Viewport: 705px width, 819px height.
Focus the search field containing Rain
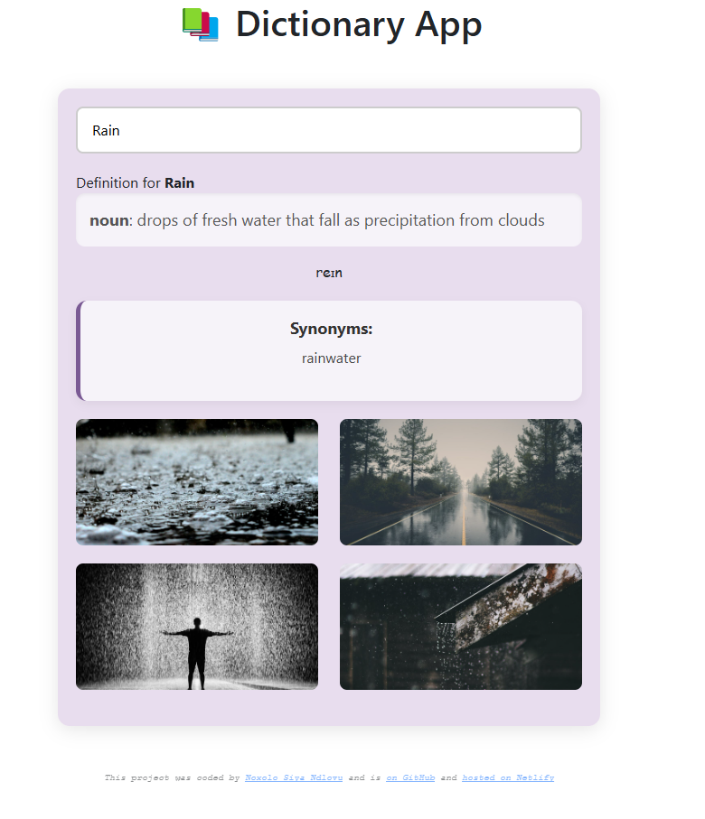coord(329,130)
